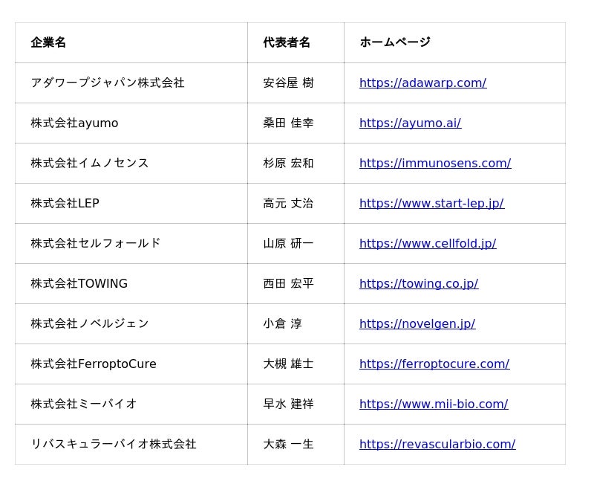This screenshot has width=594, height=487.
Task: Click the 代表者名 column header
Action: click(x=287, y=42)
